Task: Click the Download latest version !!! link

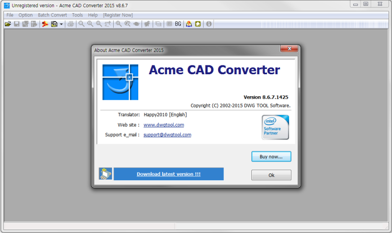Action: [x=169, y=174]
